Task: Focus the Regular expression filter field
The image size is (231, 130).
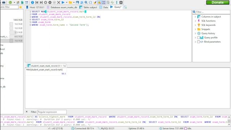Action: [52, 112]
